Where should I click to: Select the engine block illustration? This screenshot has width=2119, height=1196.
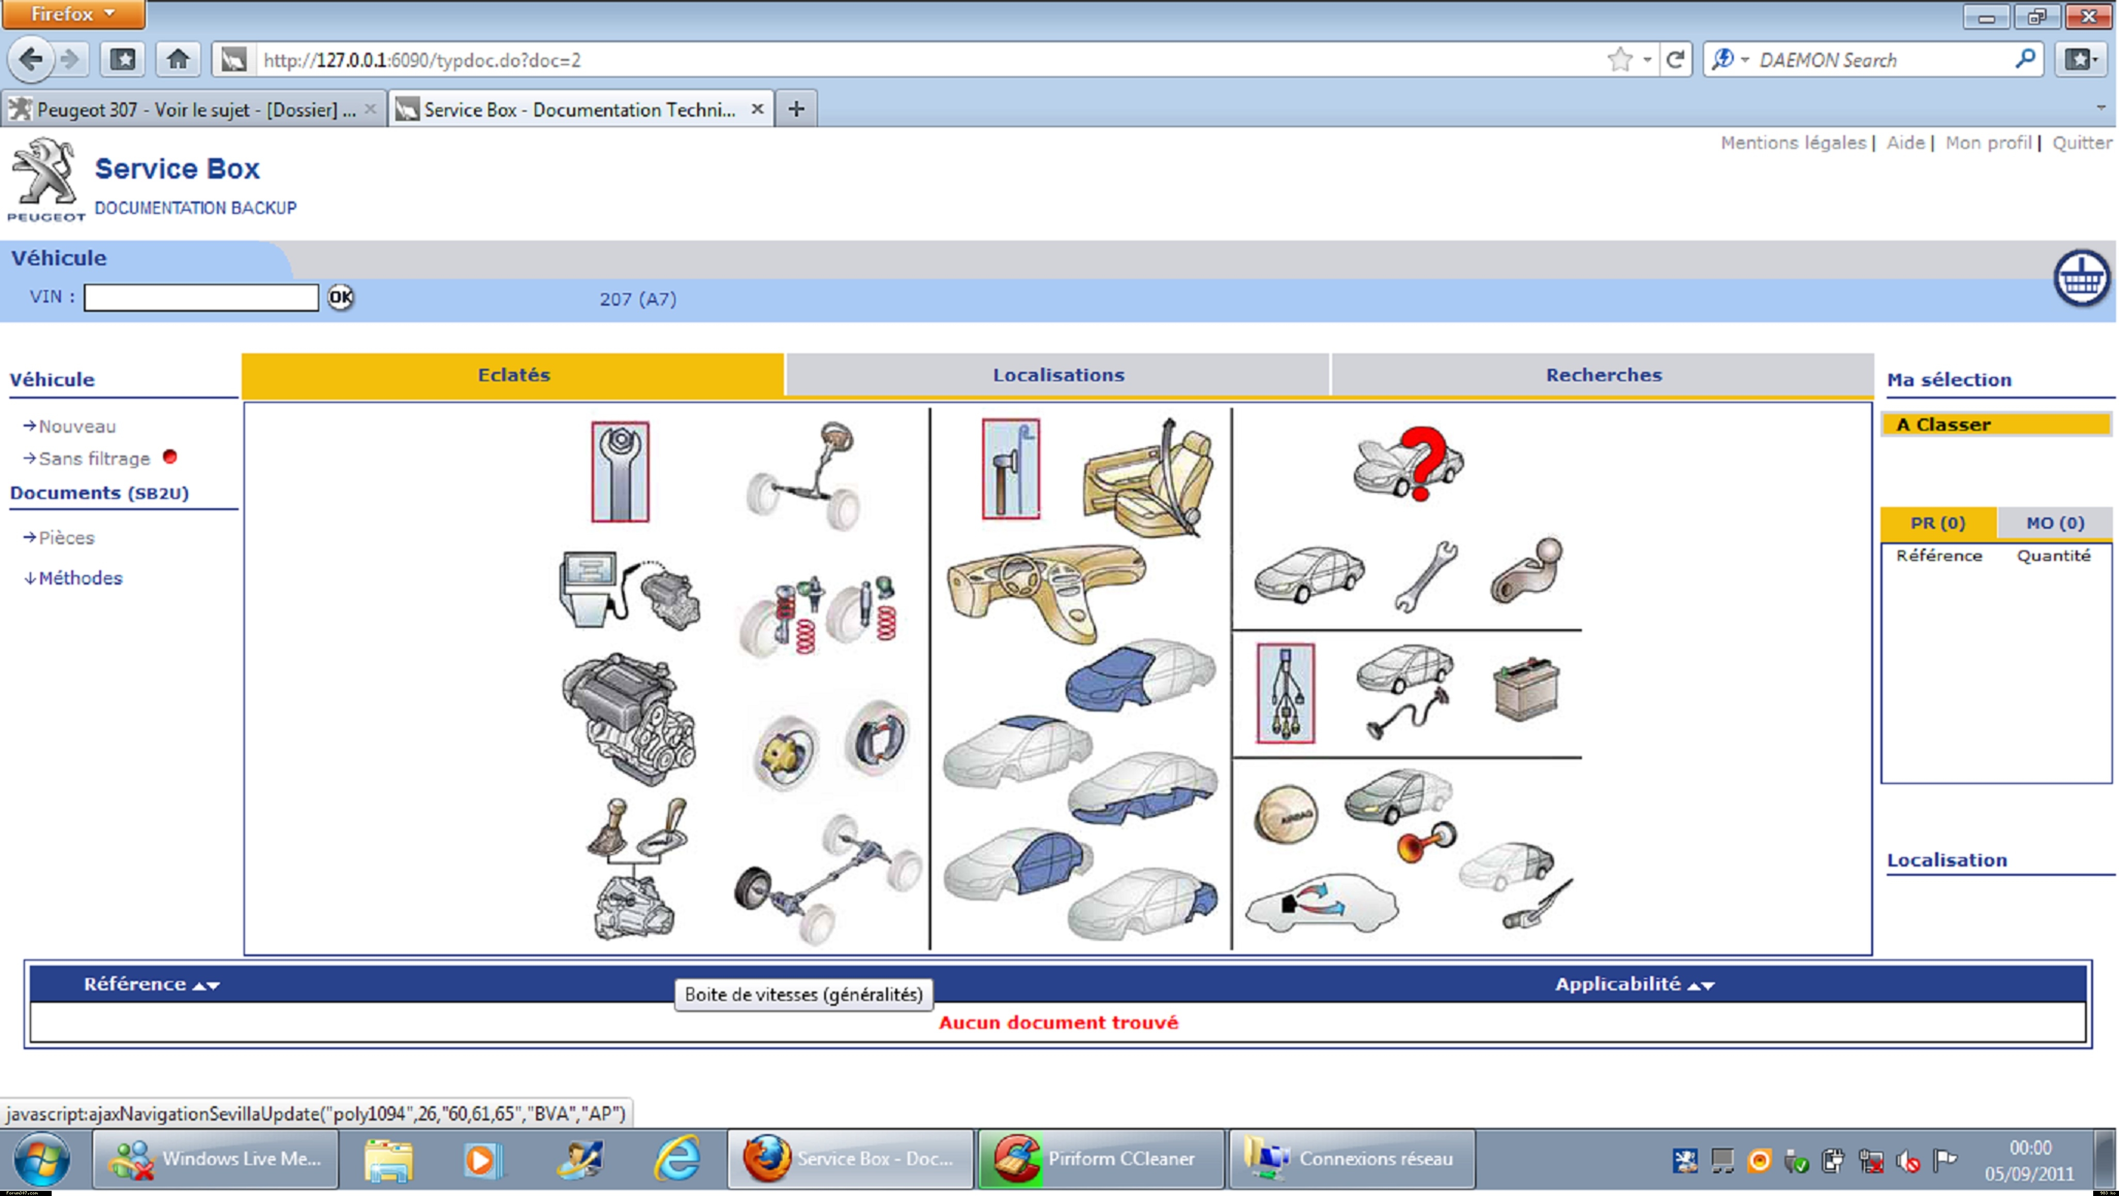coord(629,719)
